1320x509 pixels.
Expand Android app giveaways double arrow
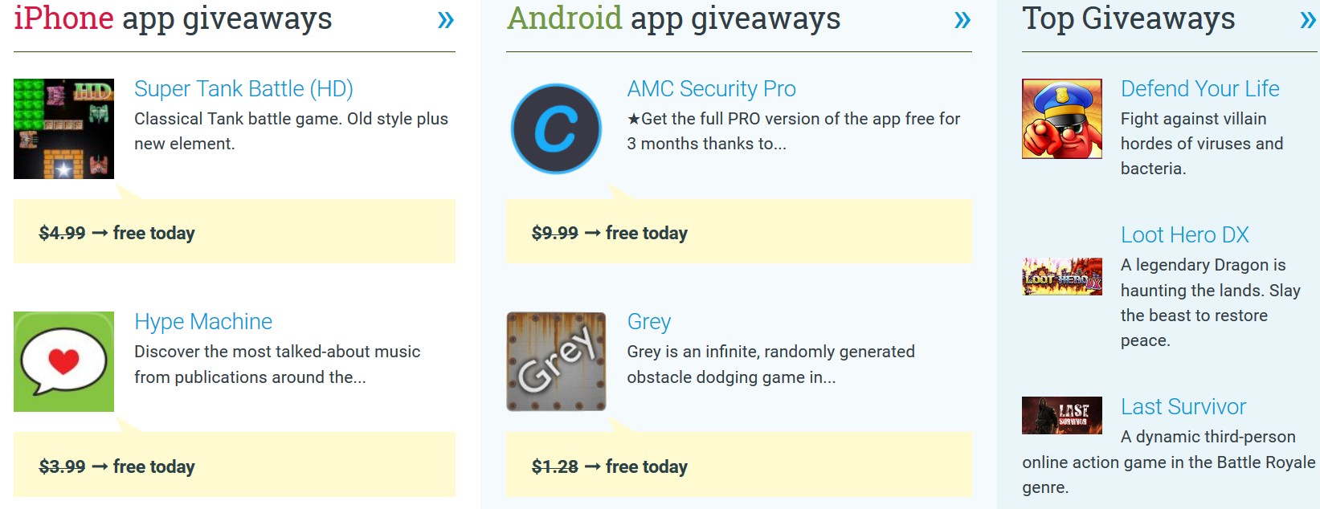tap(962, 19)
